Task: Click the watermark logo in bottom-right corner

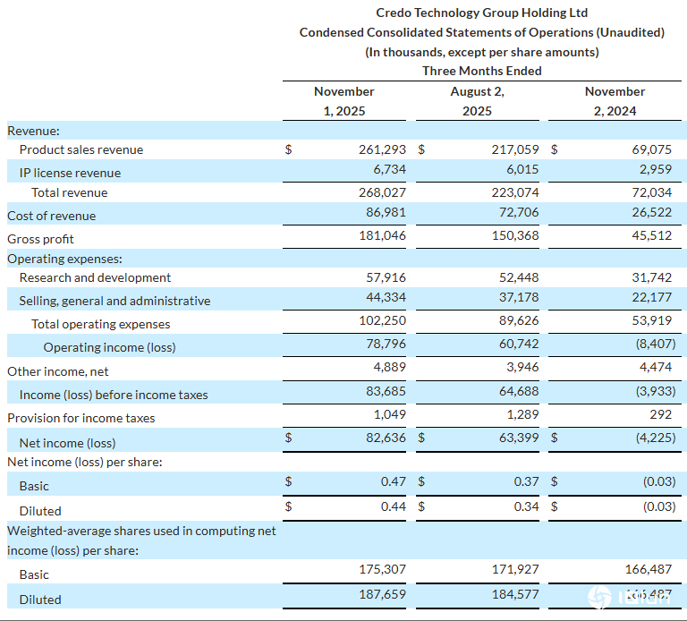Action: click(x=627, y=596)
